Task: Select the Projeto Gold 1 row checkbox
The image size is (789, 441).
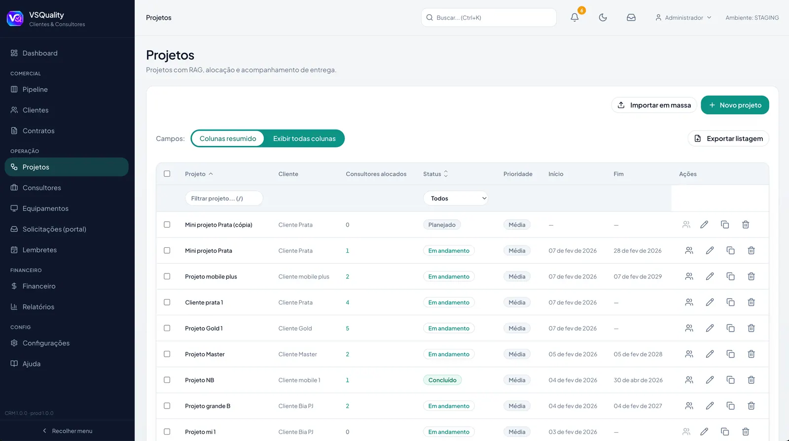Action: (x=167, y=328)
